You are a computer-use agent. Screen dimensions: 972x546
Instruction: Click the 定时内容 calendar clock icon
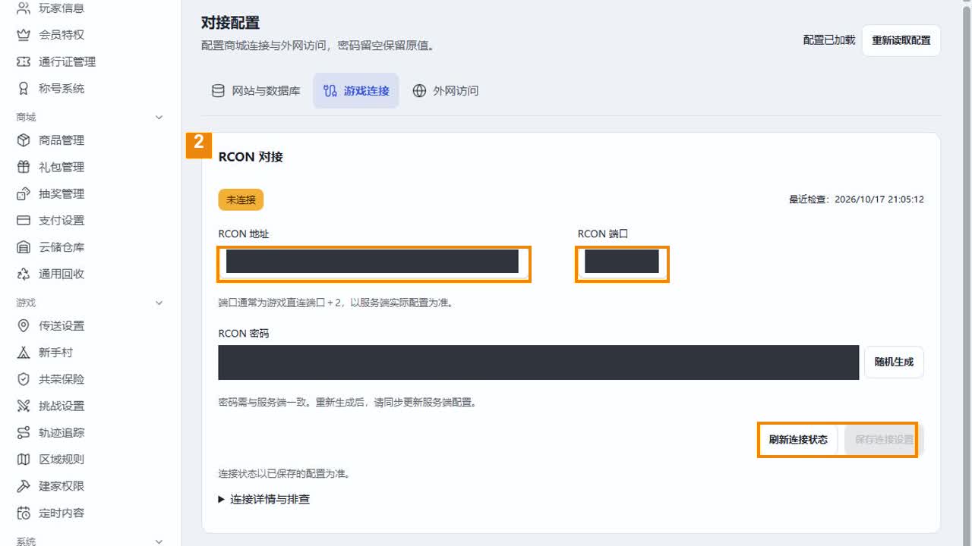click(24, 513)
